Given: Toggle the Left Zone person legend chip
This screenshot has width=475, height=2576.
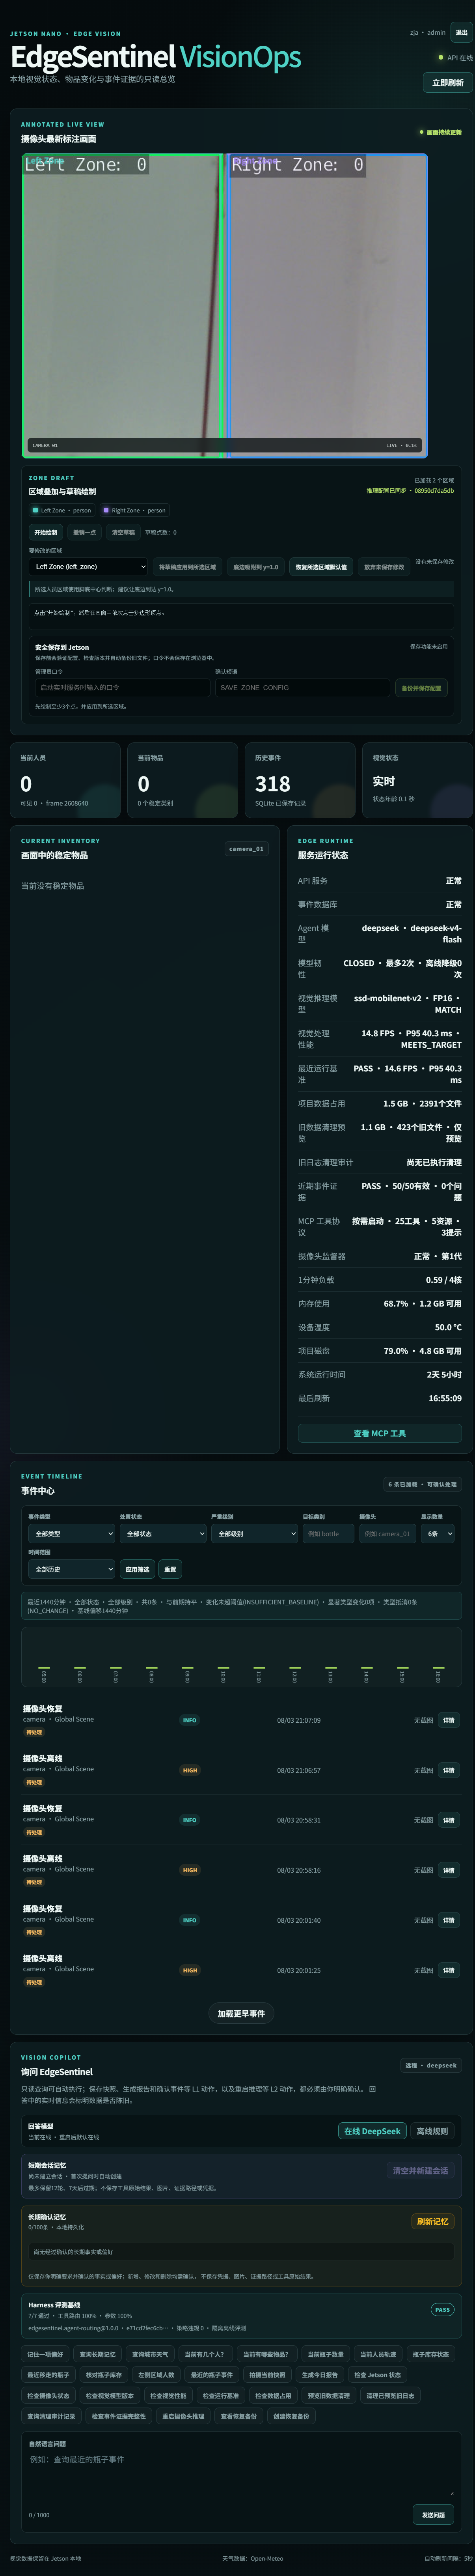Looking at the screenshot, I should [x=62, y=510].
